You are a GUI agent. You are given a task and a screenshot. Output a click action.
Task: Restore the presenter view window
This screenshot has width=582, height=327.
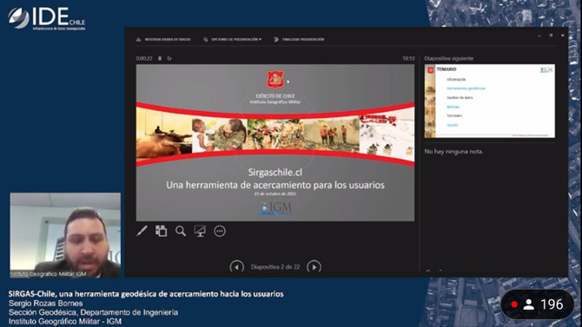551,36
